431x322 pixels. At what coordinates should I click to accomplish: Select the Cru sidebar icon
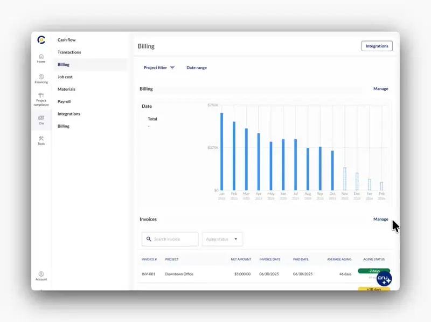(x=41, y=120)
